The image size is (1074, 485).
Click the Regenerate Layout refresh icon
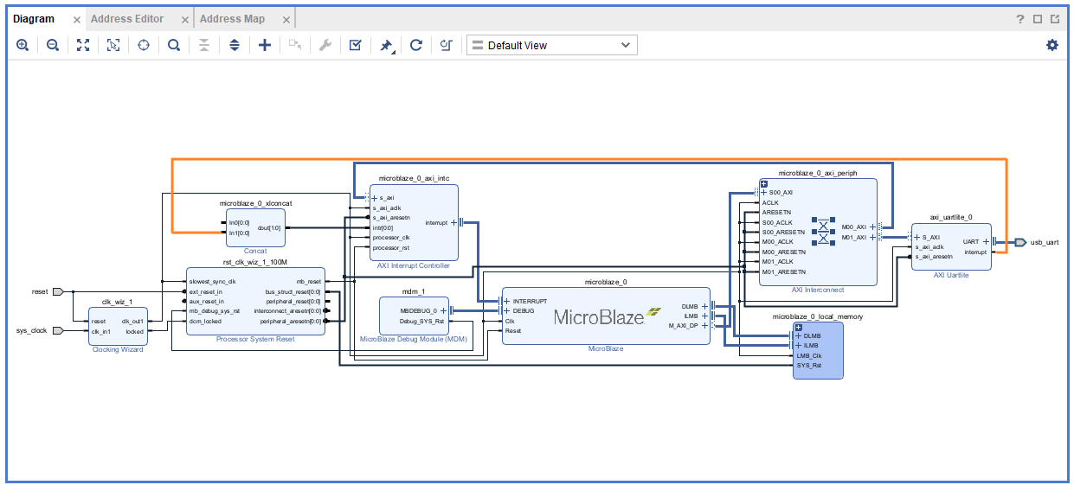pos(416,45)
